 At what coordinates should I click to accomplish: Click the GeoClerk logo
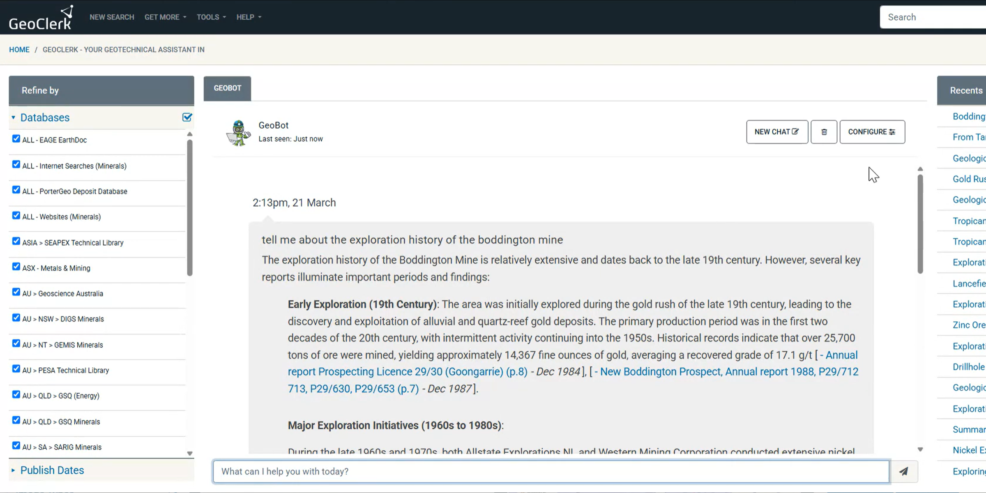[41, 18]
